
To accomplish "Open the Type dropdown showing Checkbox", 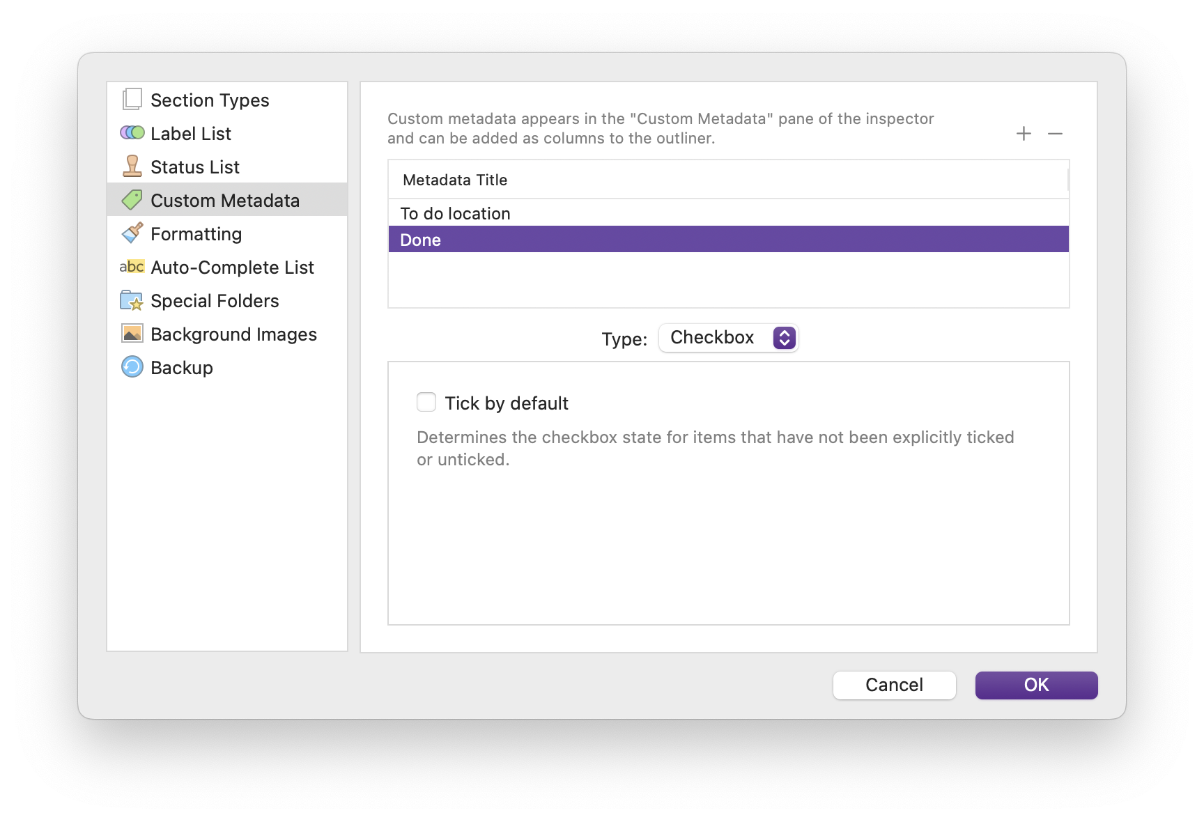I will tap(728, 338).
